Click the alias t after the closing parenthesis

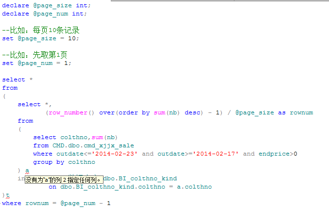point(7,195)
